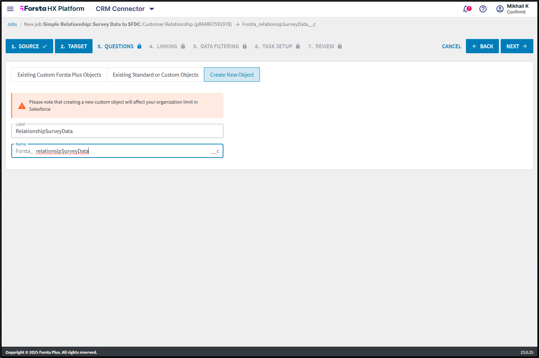Proceed with the Next button
Image resolution: width=539 pixels, height=358 pixels.
click(x=517, y=46)
